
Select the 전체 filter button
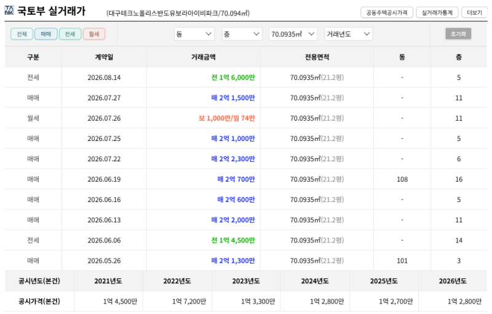22,34
